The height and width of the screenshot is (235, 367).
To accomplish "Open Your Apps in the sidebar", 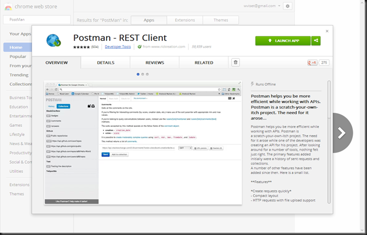I will click(x=20, y=34).
